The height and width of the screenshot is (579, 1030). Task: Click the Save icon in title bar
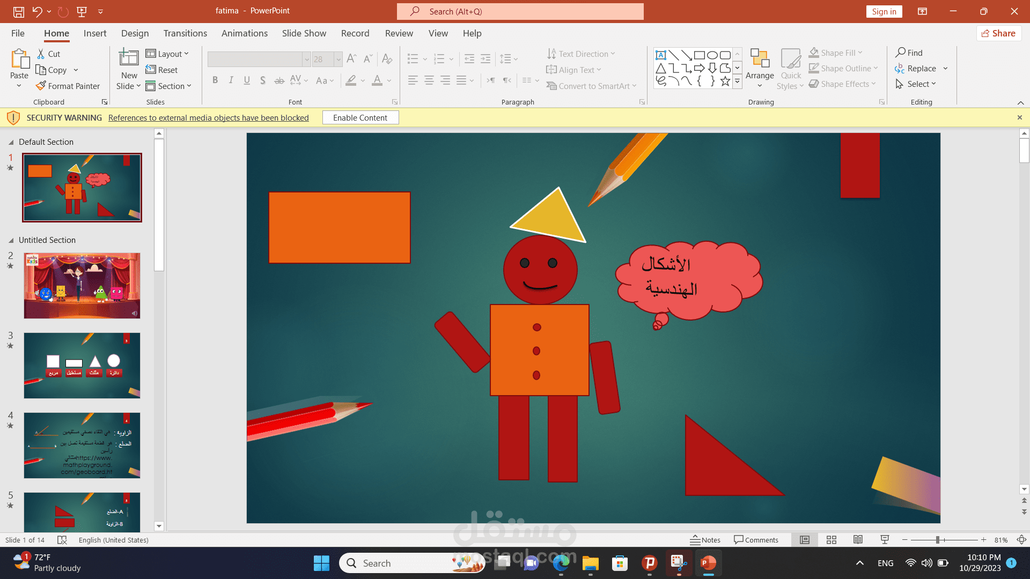(x=19, y=11)
